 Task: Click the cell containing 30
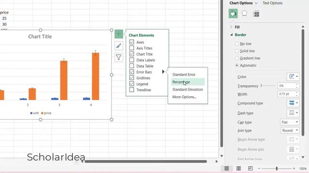[x=4, y=25]
